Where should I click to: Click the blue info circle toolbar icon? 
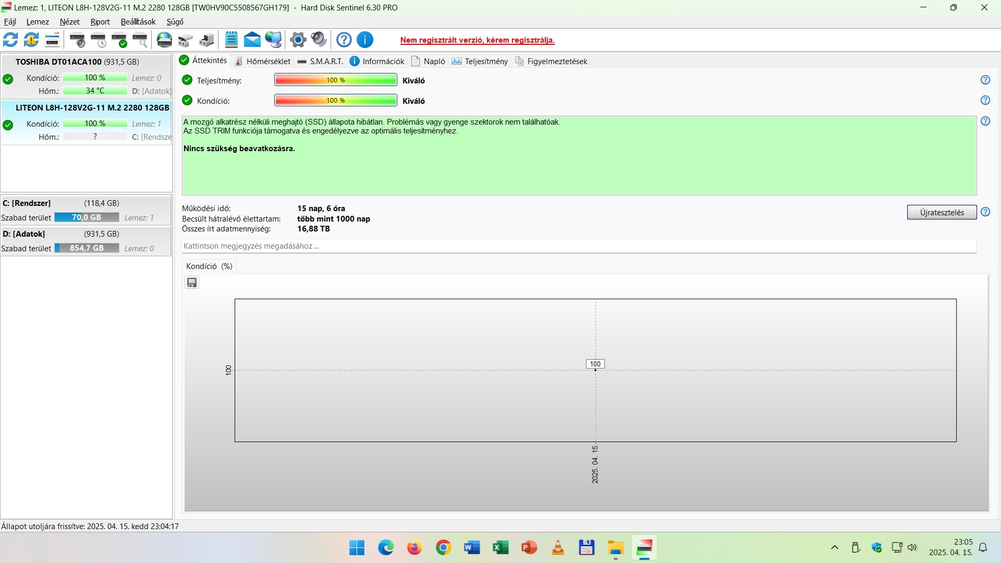click(x=365, y=40)
